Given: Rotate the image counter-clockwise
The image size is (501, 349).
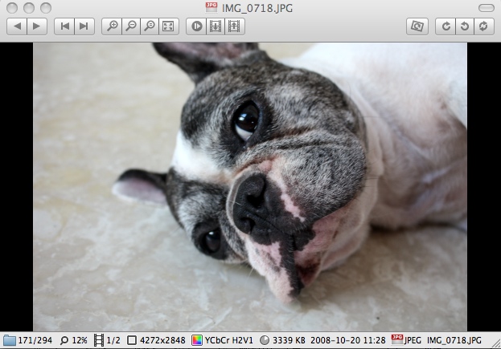Looking at the screenshot, I should point(465,26).
